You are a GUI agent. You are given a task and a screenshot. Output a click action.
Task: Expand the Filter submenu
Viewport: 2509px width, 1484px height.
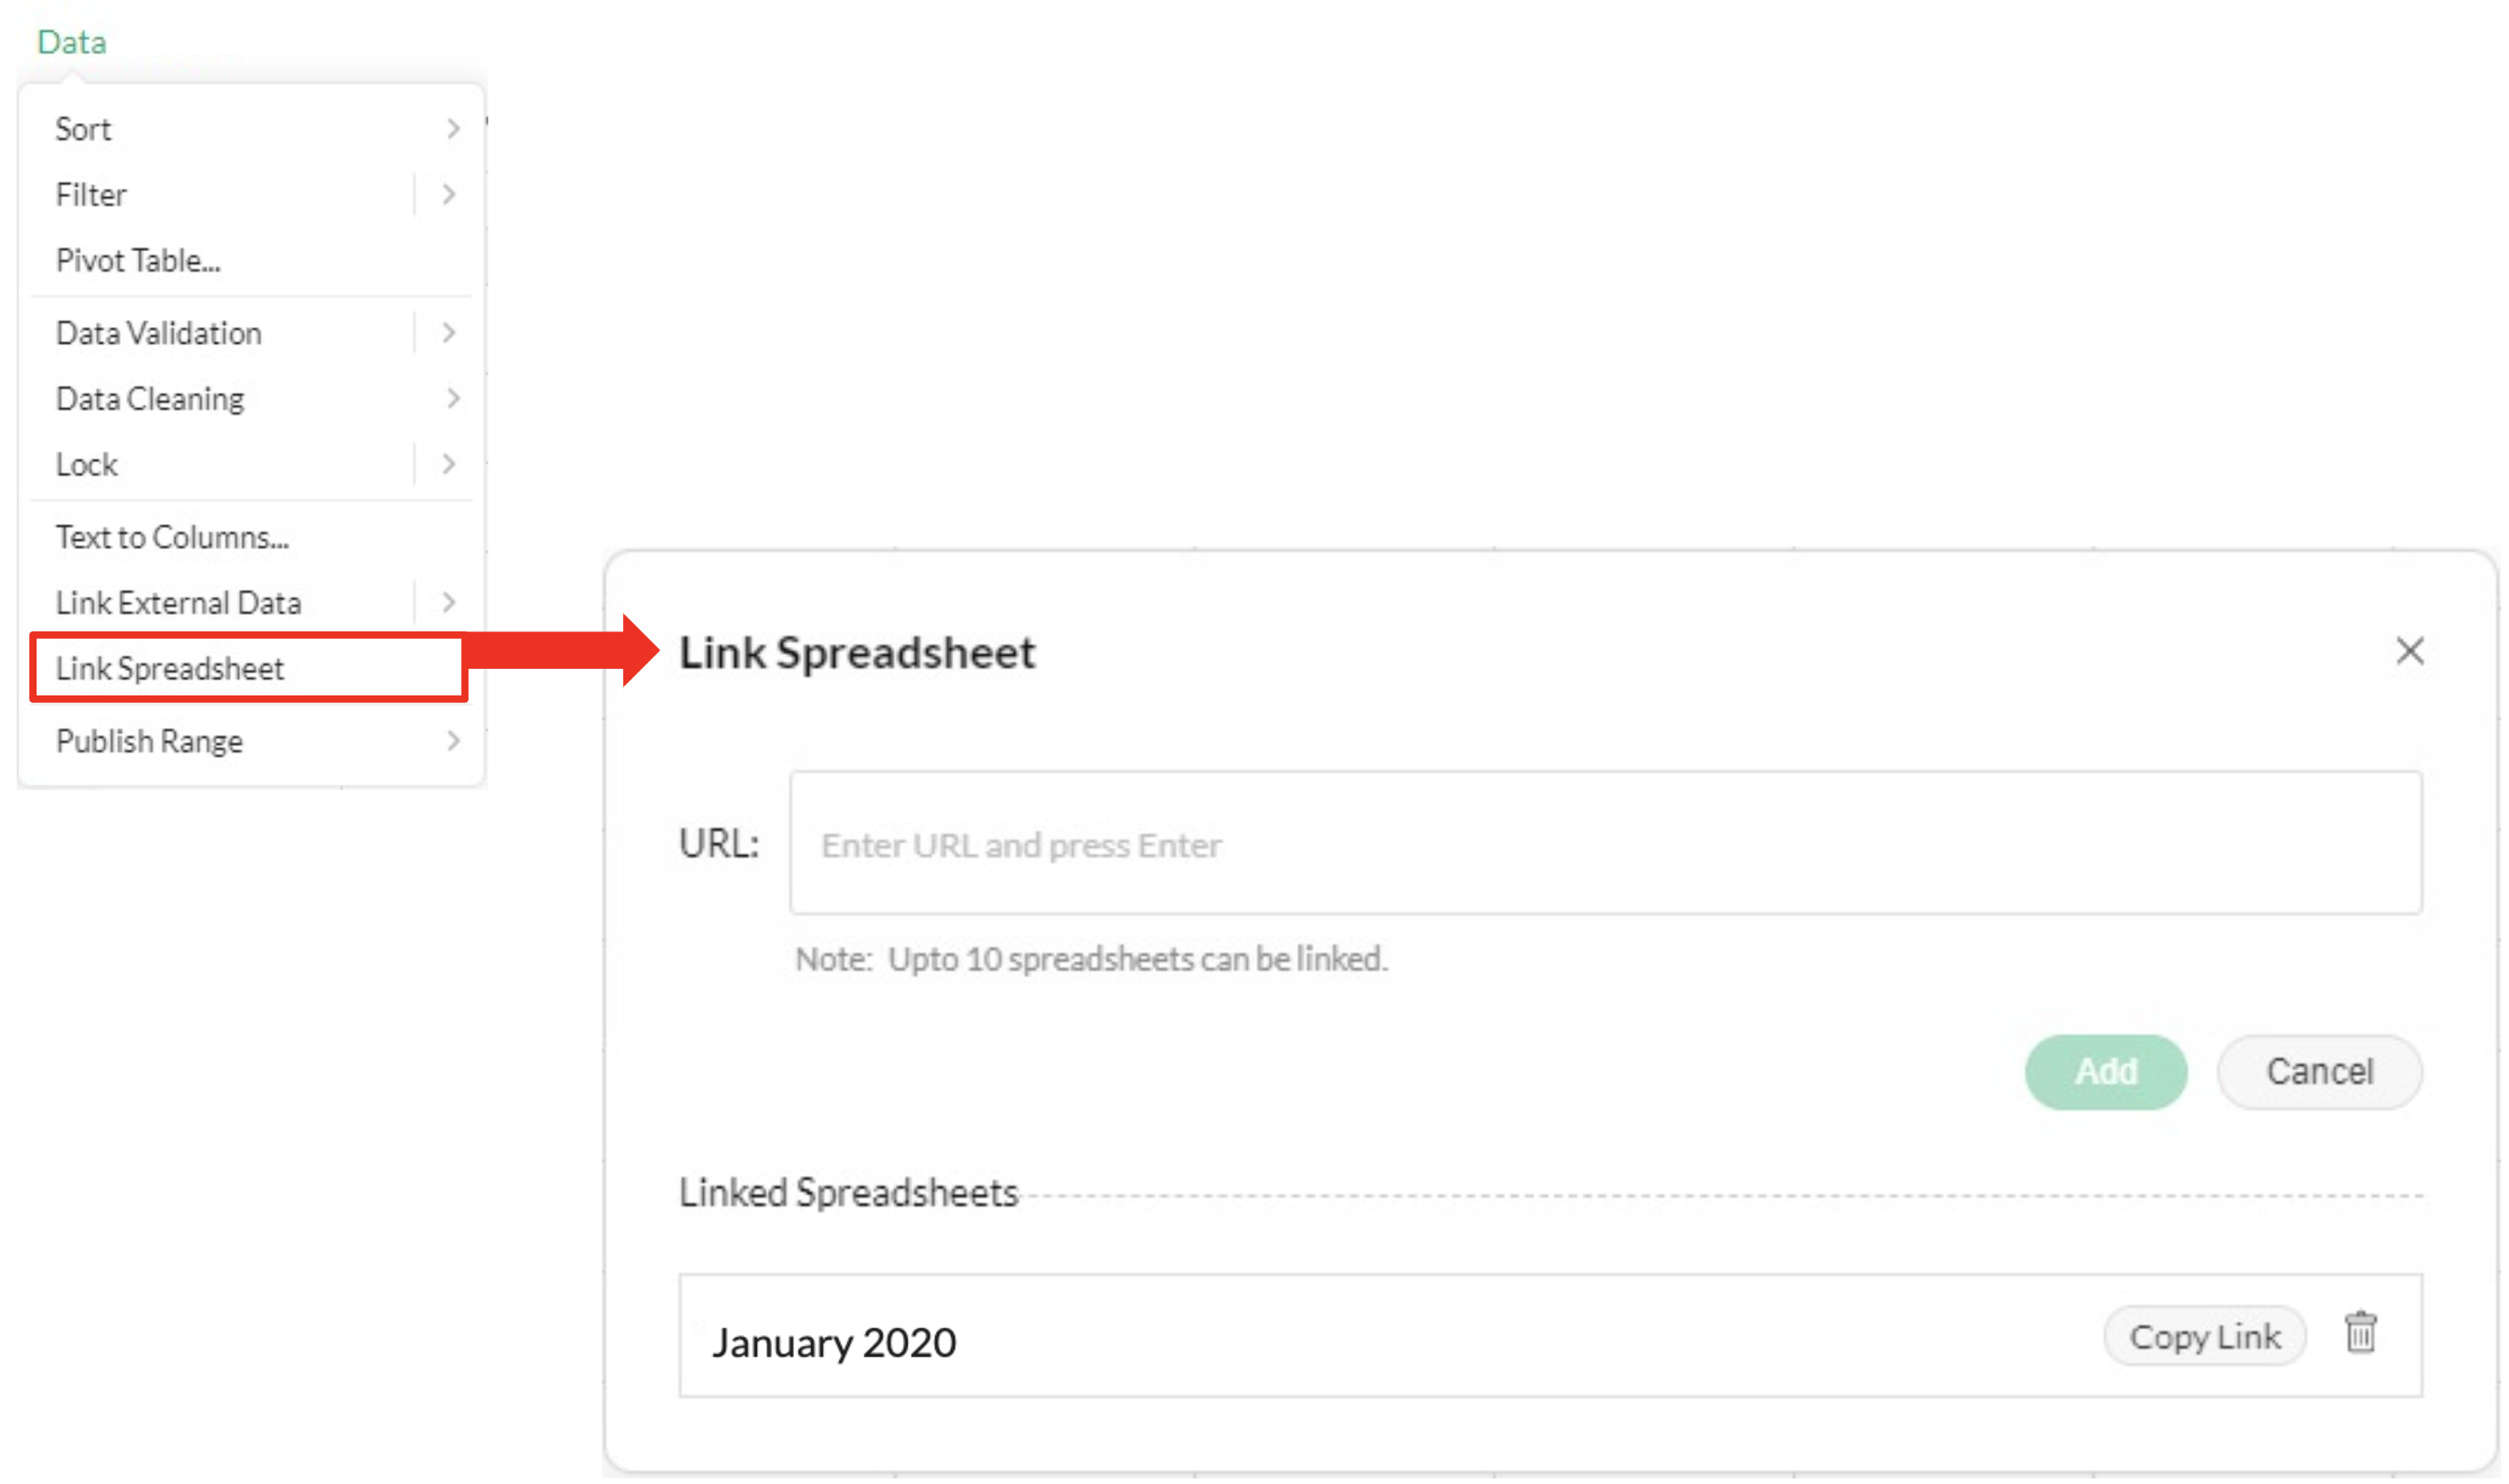(449, 194)
